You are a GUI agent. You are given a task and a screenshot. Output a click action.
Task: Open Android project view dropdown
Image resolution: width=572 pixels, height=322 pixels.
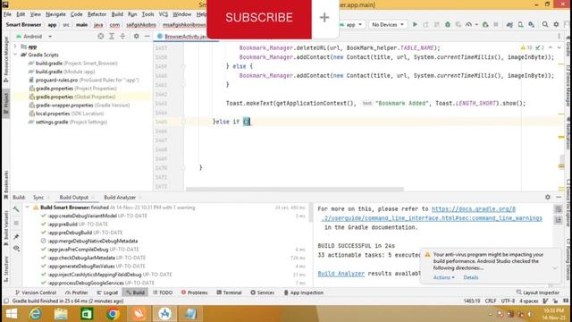click(34, 36)
